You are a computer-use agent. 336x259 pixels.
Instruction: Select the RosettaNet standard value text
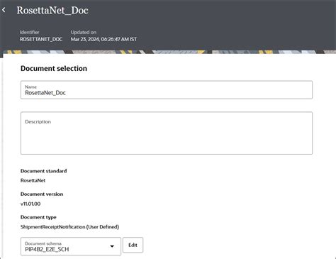(33, 180)
